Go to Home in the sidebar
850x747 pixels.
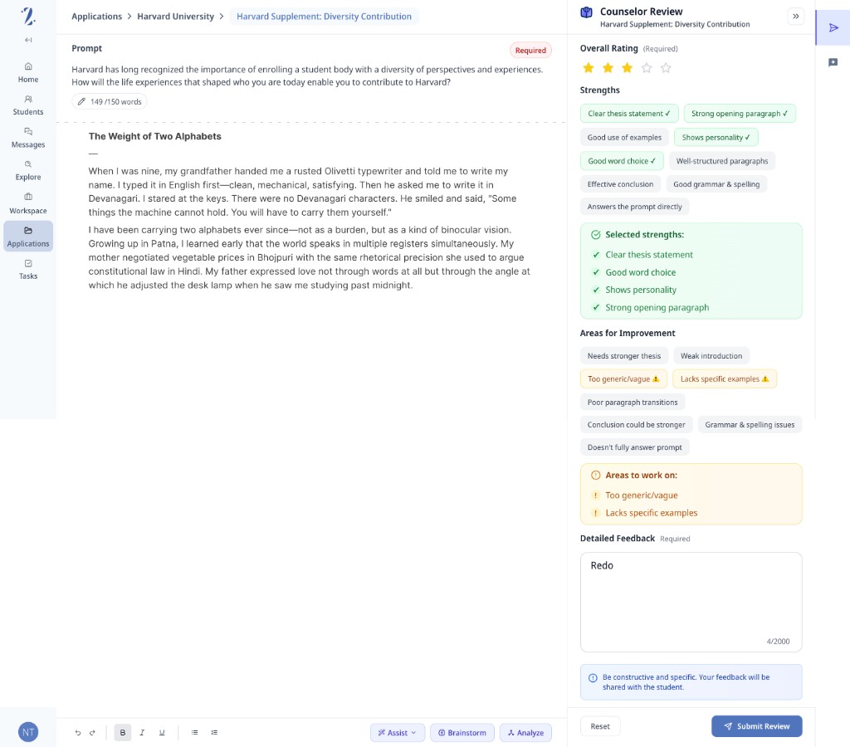pyautogui.click(x=28, y=73)
